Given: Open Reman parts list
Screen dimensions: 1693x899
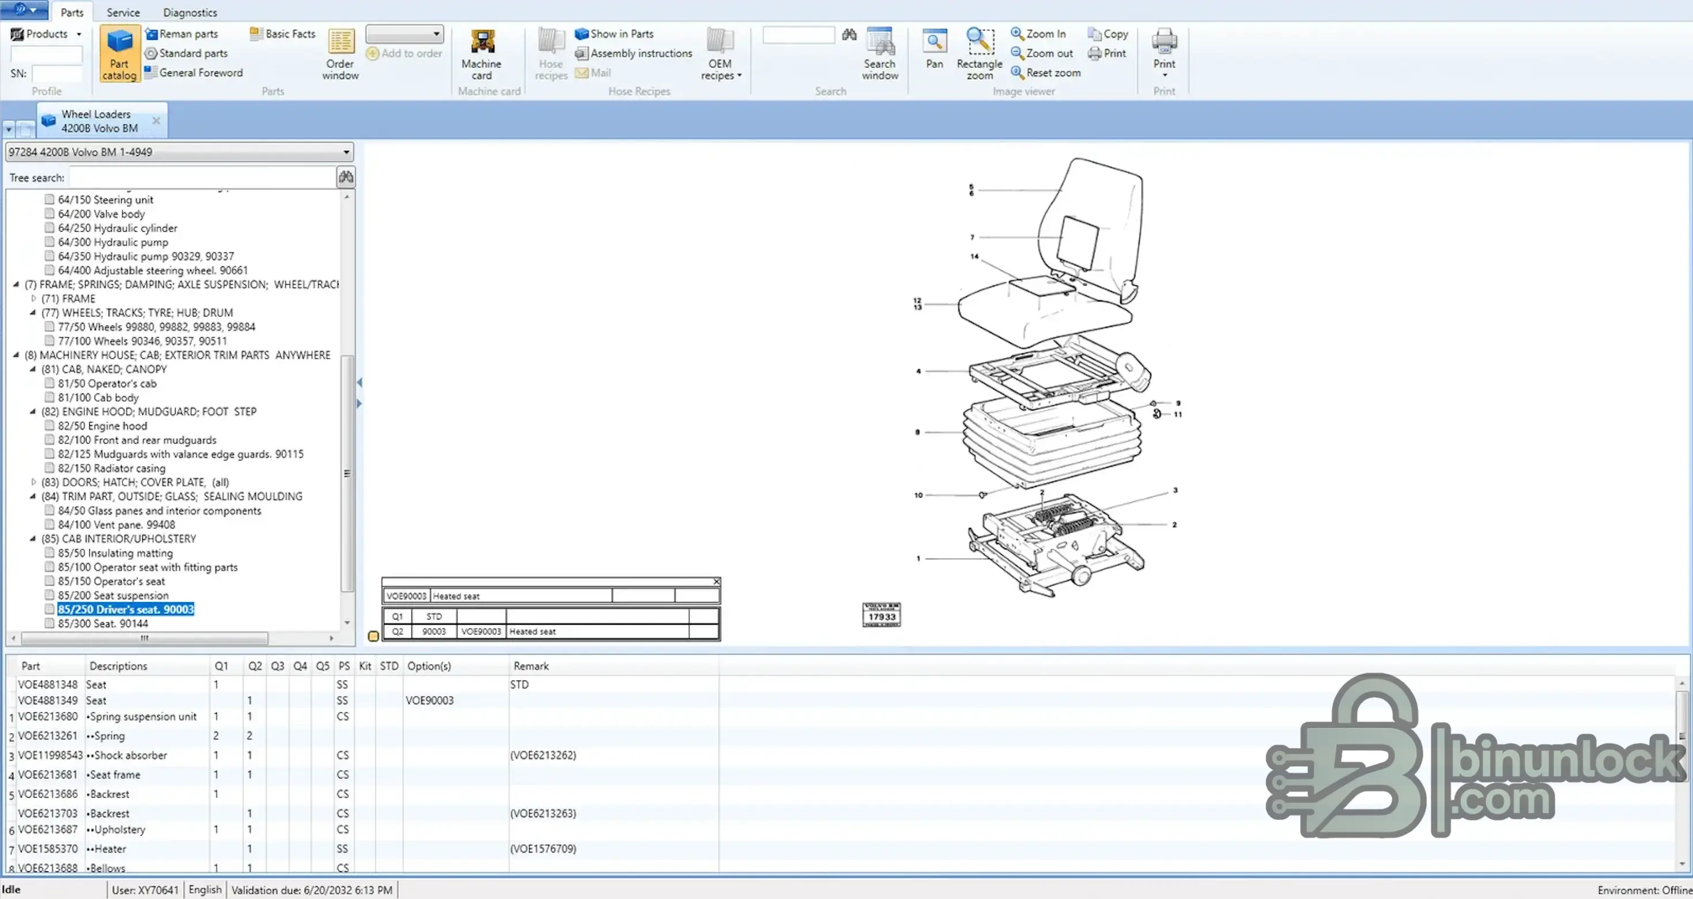Looking at the screenshot, I should click(x=182, y=33).
